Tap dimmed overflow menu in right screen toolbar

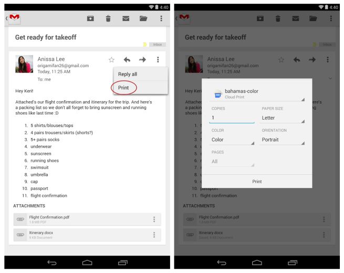(331, 18)
